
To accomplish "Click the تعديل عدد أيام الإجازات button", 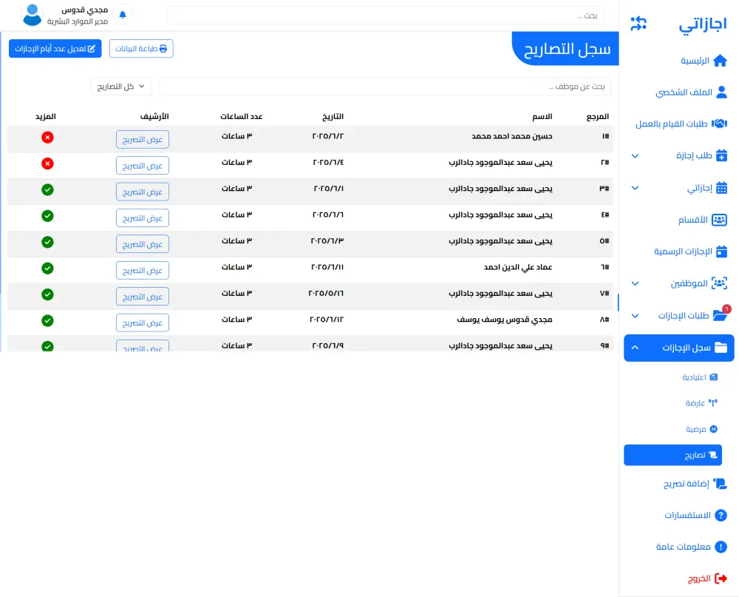I will (x=55, y=48).
